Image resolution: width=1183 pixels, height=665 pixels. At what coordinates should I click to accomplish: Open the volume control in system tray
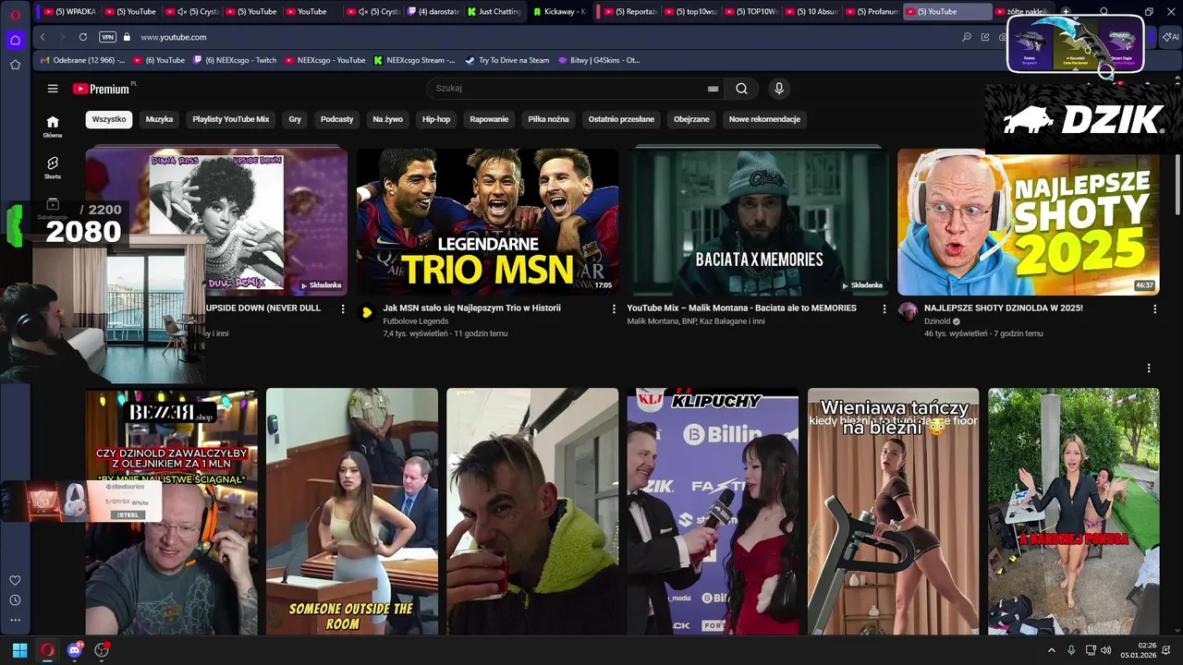(1105, 650)
